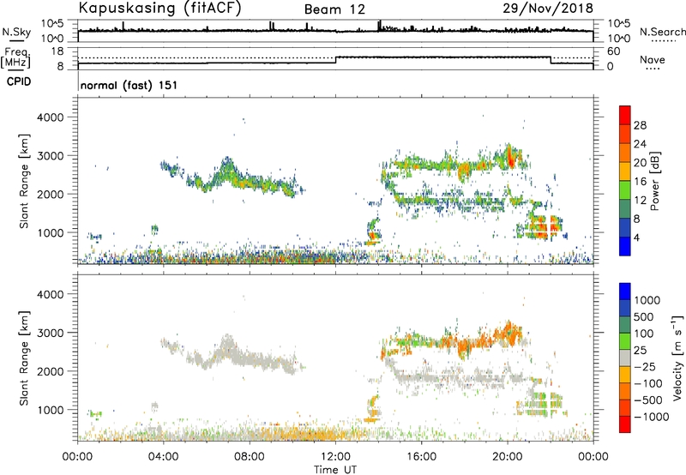Click the "1000" tick on velocity colorbar
Viewport: 686px width, 475px height.
tap(647, 300)
